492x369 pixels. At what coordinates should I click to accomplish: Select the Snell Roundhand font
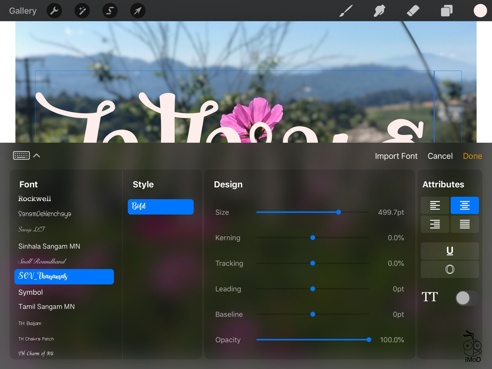click(42, 261)
